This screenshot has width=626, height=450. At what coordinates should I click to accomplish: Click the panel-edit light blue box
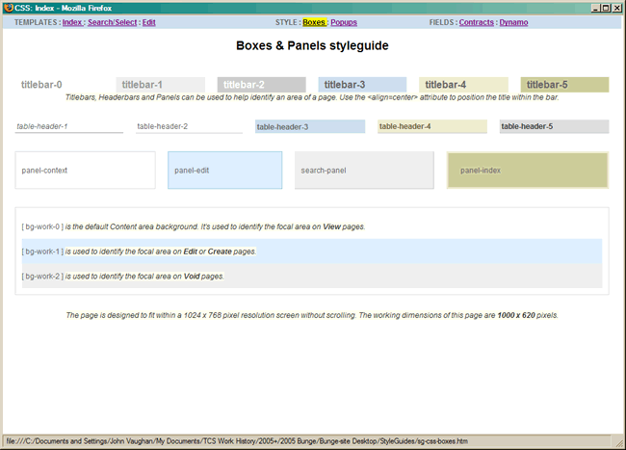pos(224,171)
